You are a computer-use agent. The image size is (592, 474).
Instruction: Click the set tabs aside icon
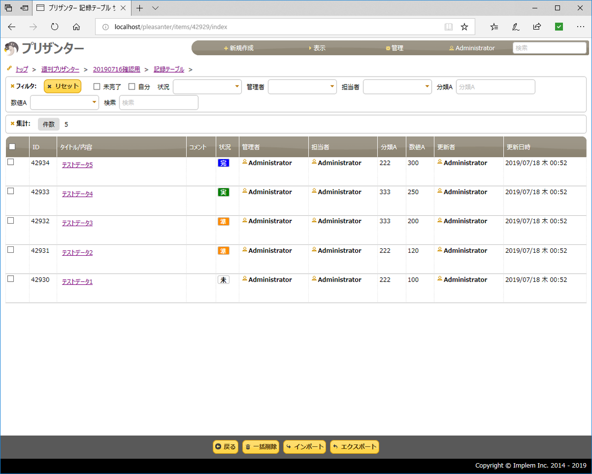pos(24,8)
